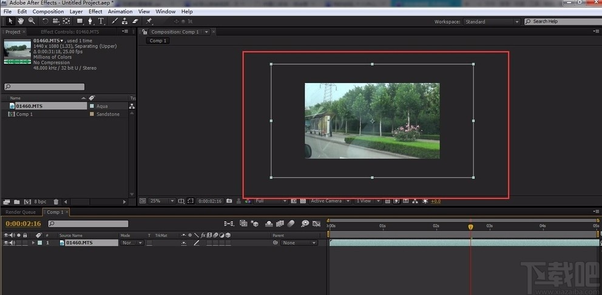Select the Brush tool
The width and height of the screenshot is (602, 295).
[115, 21]
